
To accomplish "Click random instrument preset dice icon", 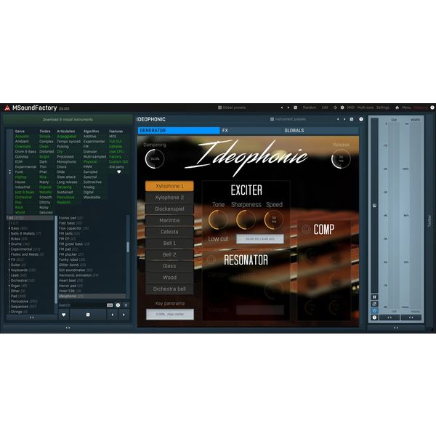I will [x=352, y=119].
